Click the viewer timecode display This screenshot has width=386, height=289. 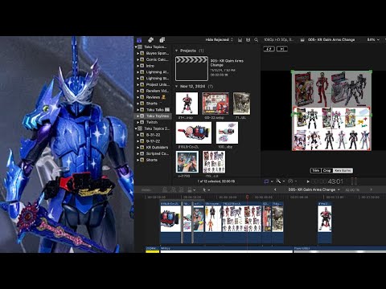tap(327, 181)
